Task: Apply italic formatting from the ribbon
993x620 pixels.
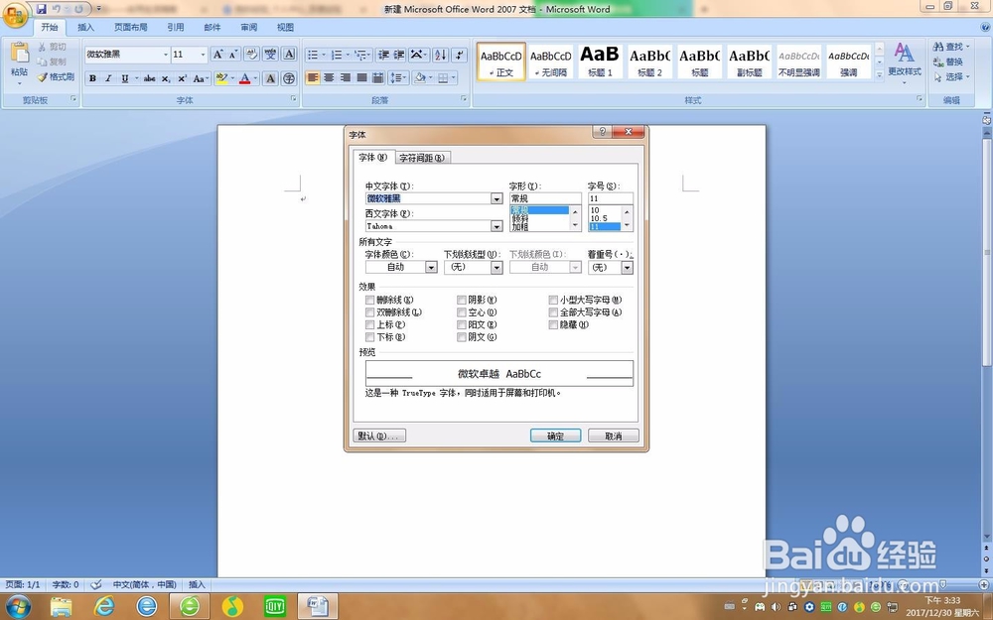Action: point(107,78)
